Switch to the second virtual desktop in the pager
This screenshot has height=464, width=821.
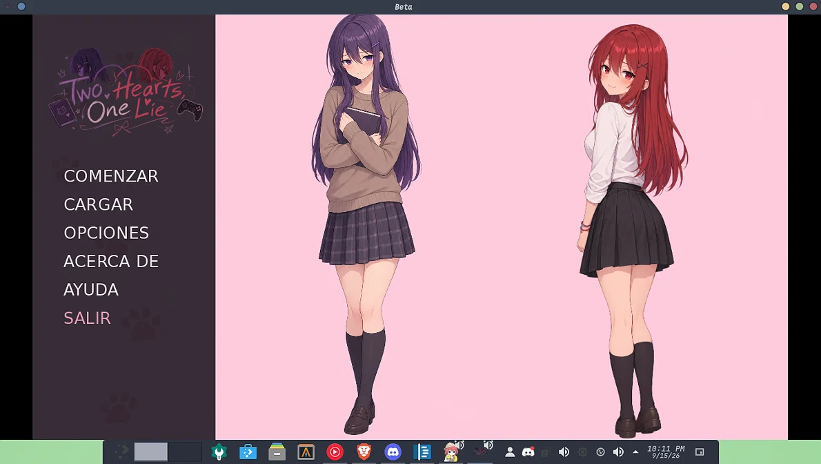click(186, 452)
